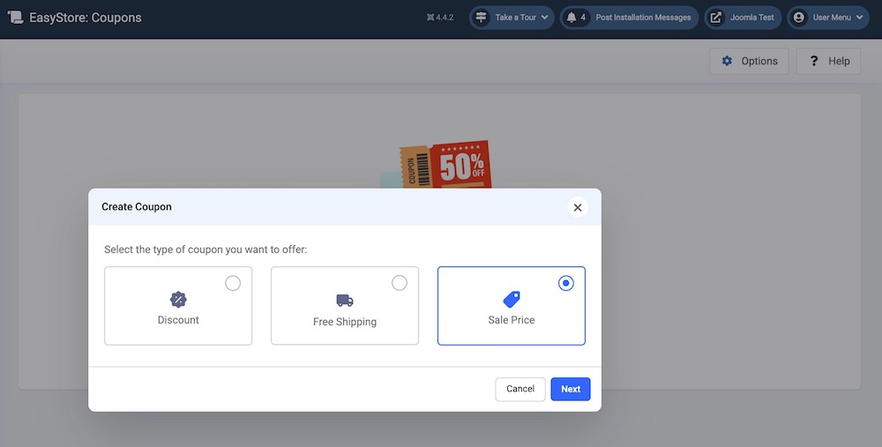This screenshot has height=447, width=882.
Task: Click the Discount label text
Action: coord(178,320)
